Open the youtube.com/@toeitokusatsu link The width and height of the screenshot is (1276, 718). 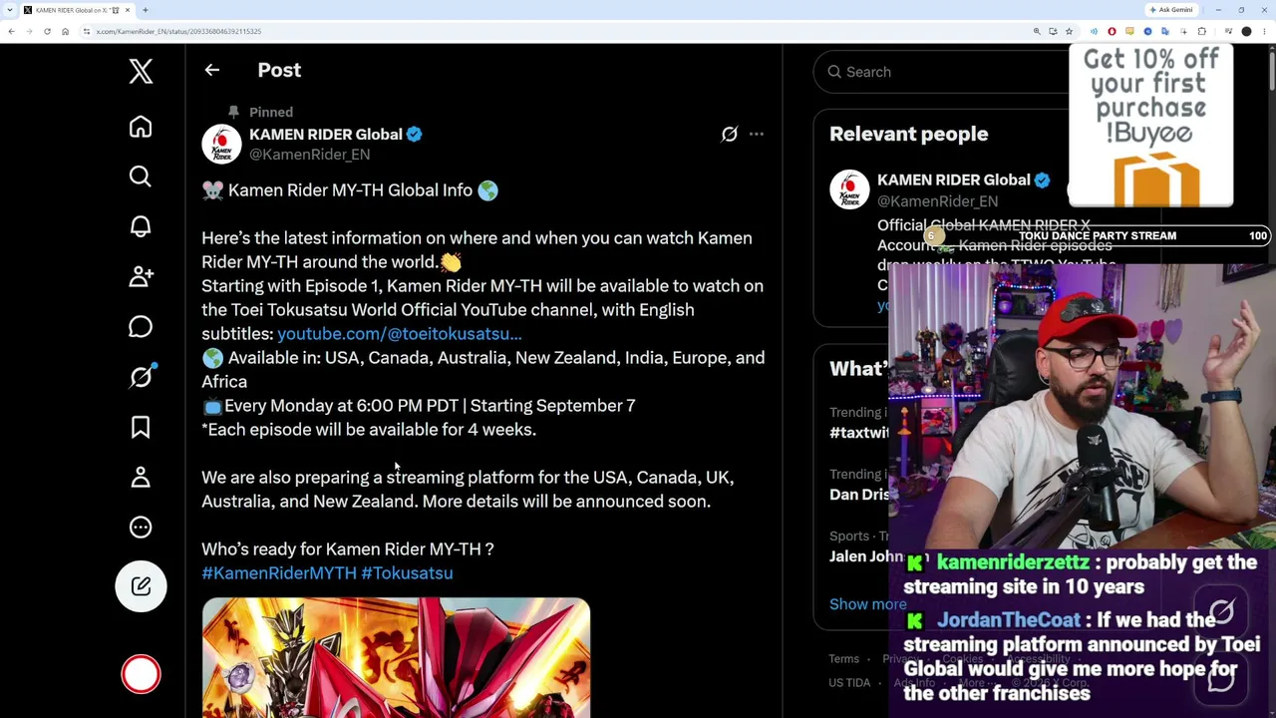click(x=400, y=334)
